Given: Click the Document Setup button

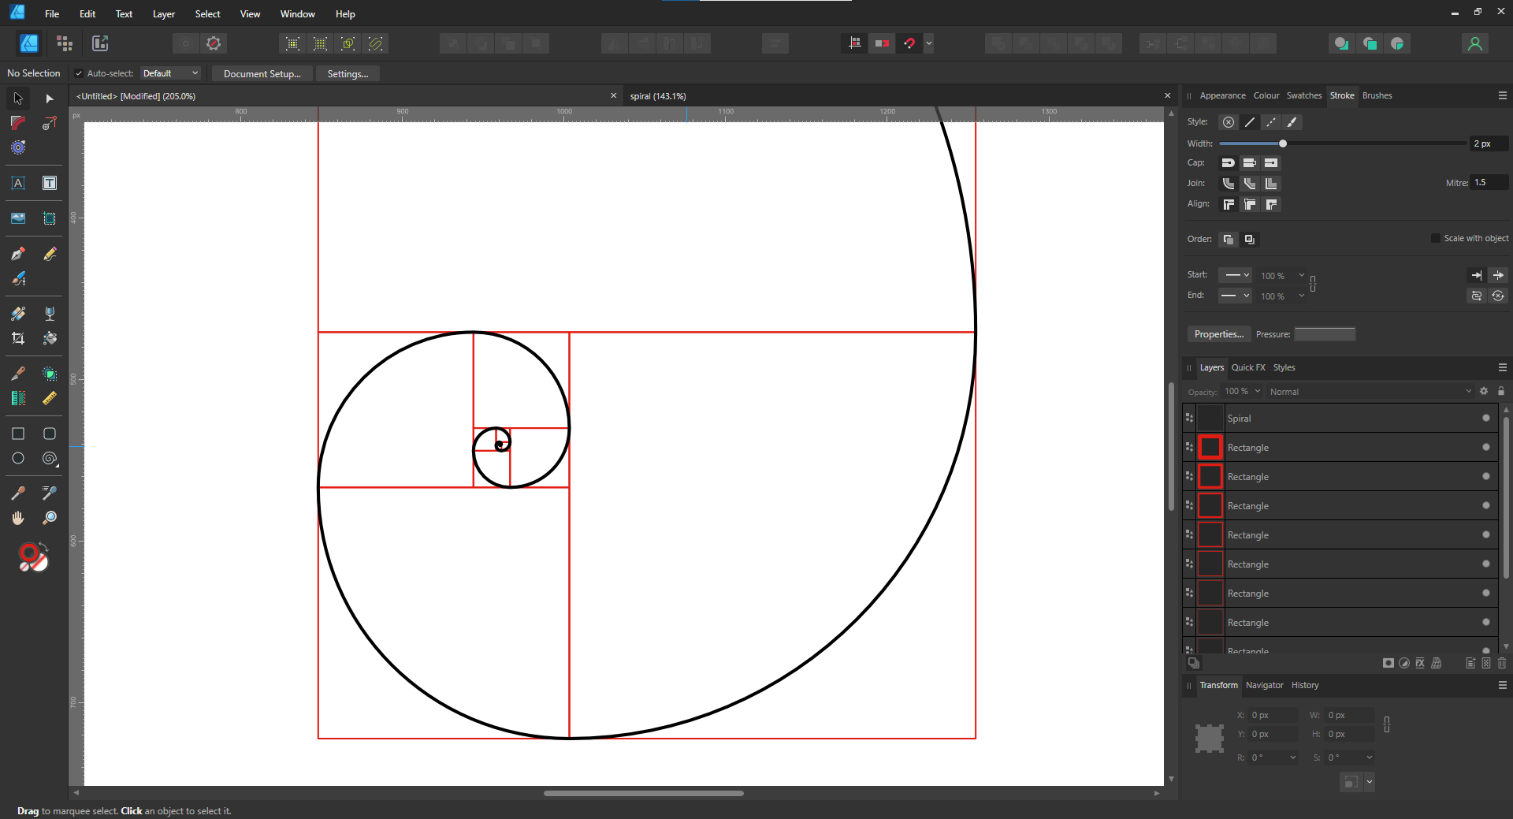Looking at the screenshot, I should pyautogui.click(x=262, y=73).
